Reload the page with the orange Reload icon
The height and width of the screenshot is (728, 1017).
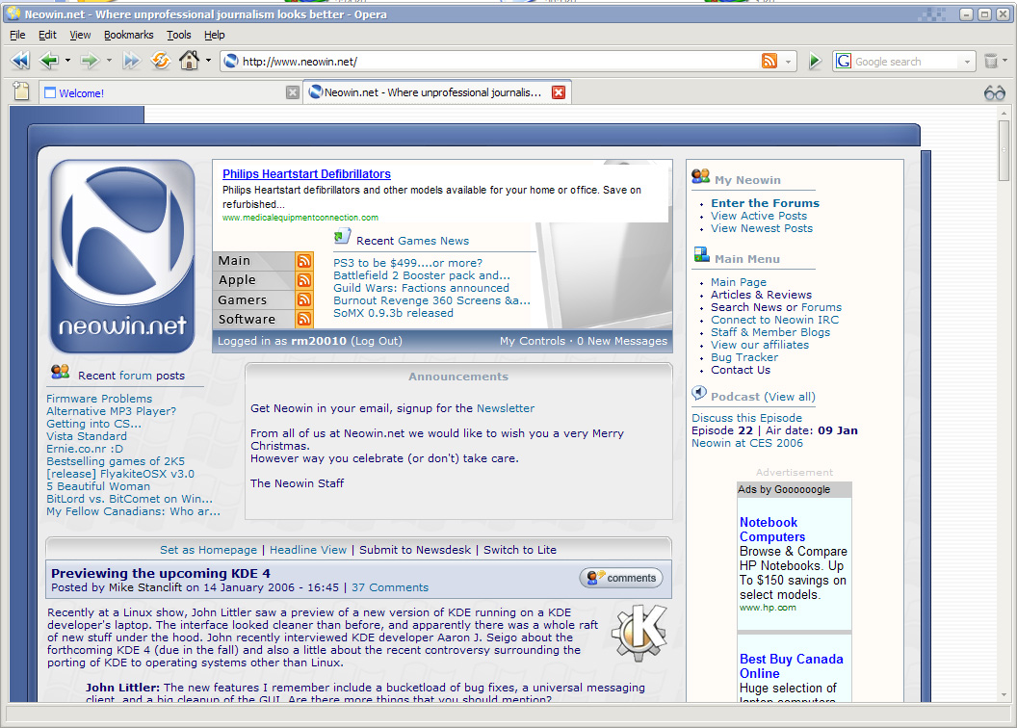[x=160, y=61]
